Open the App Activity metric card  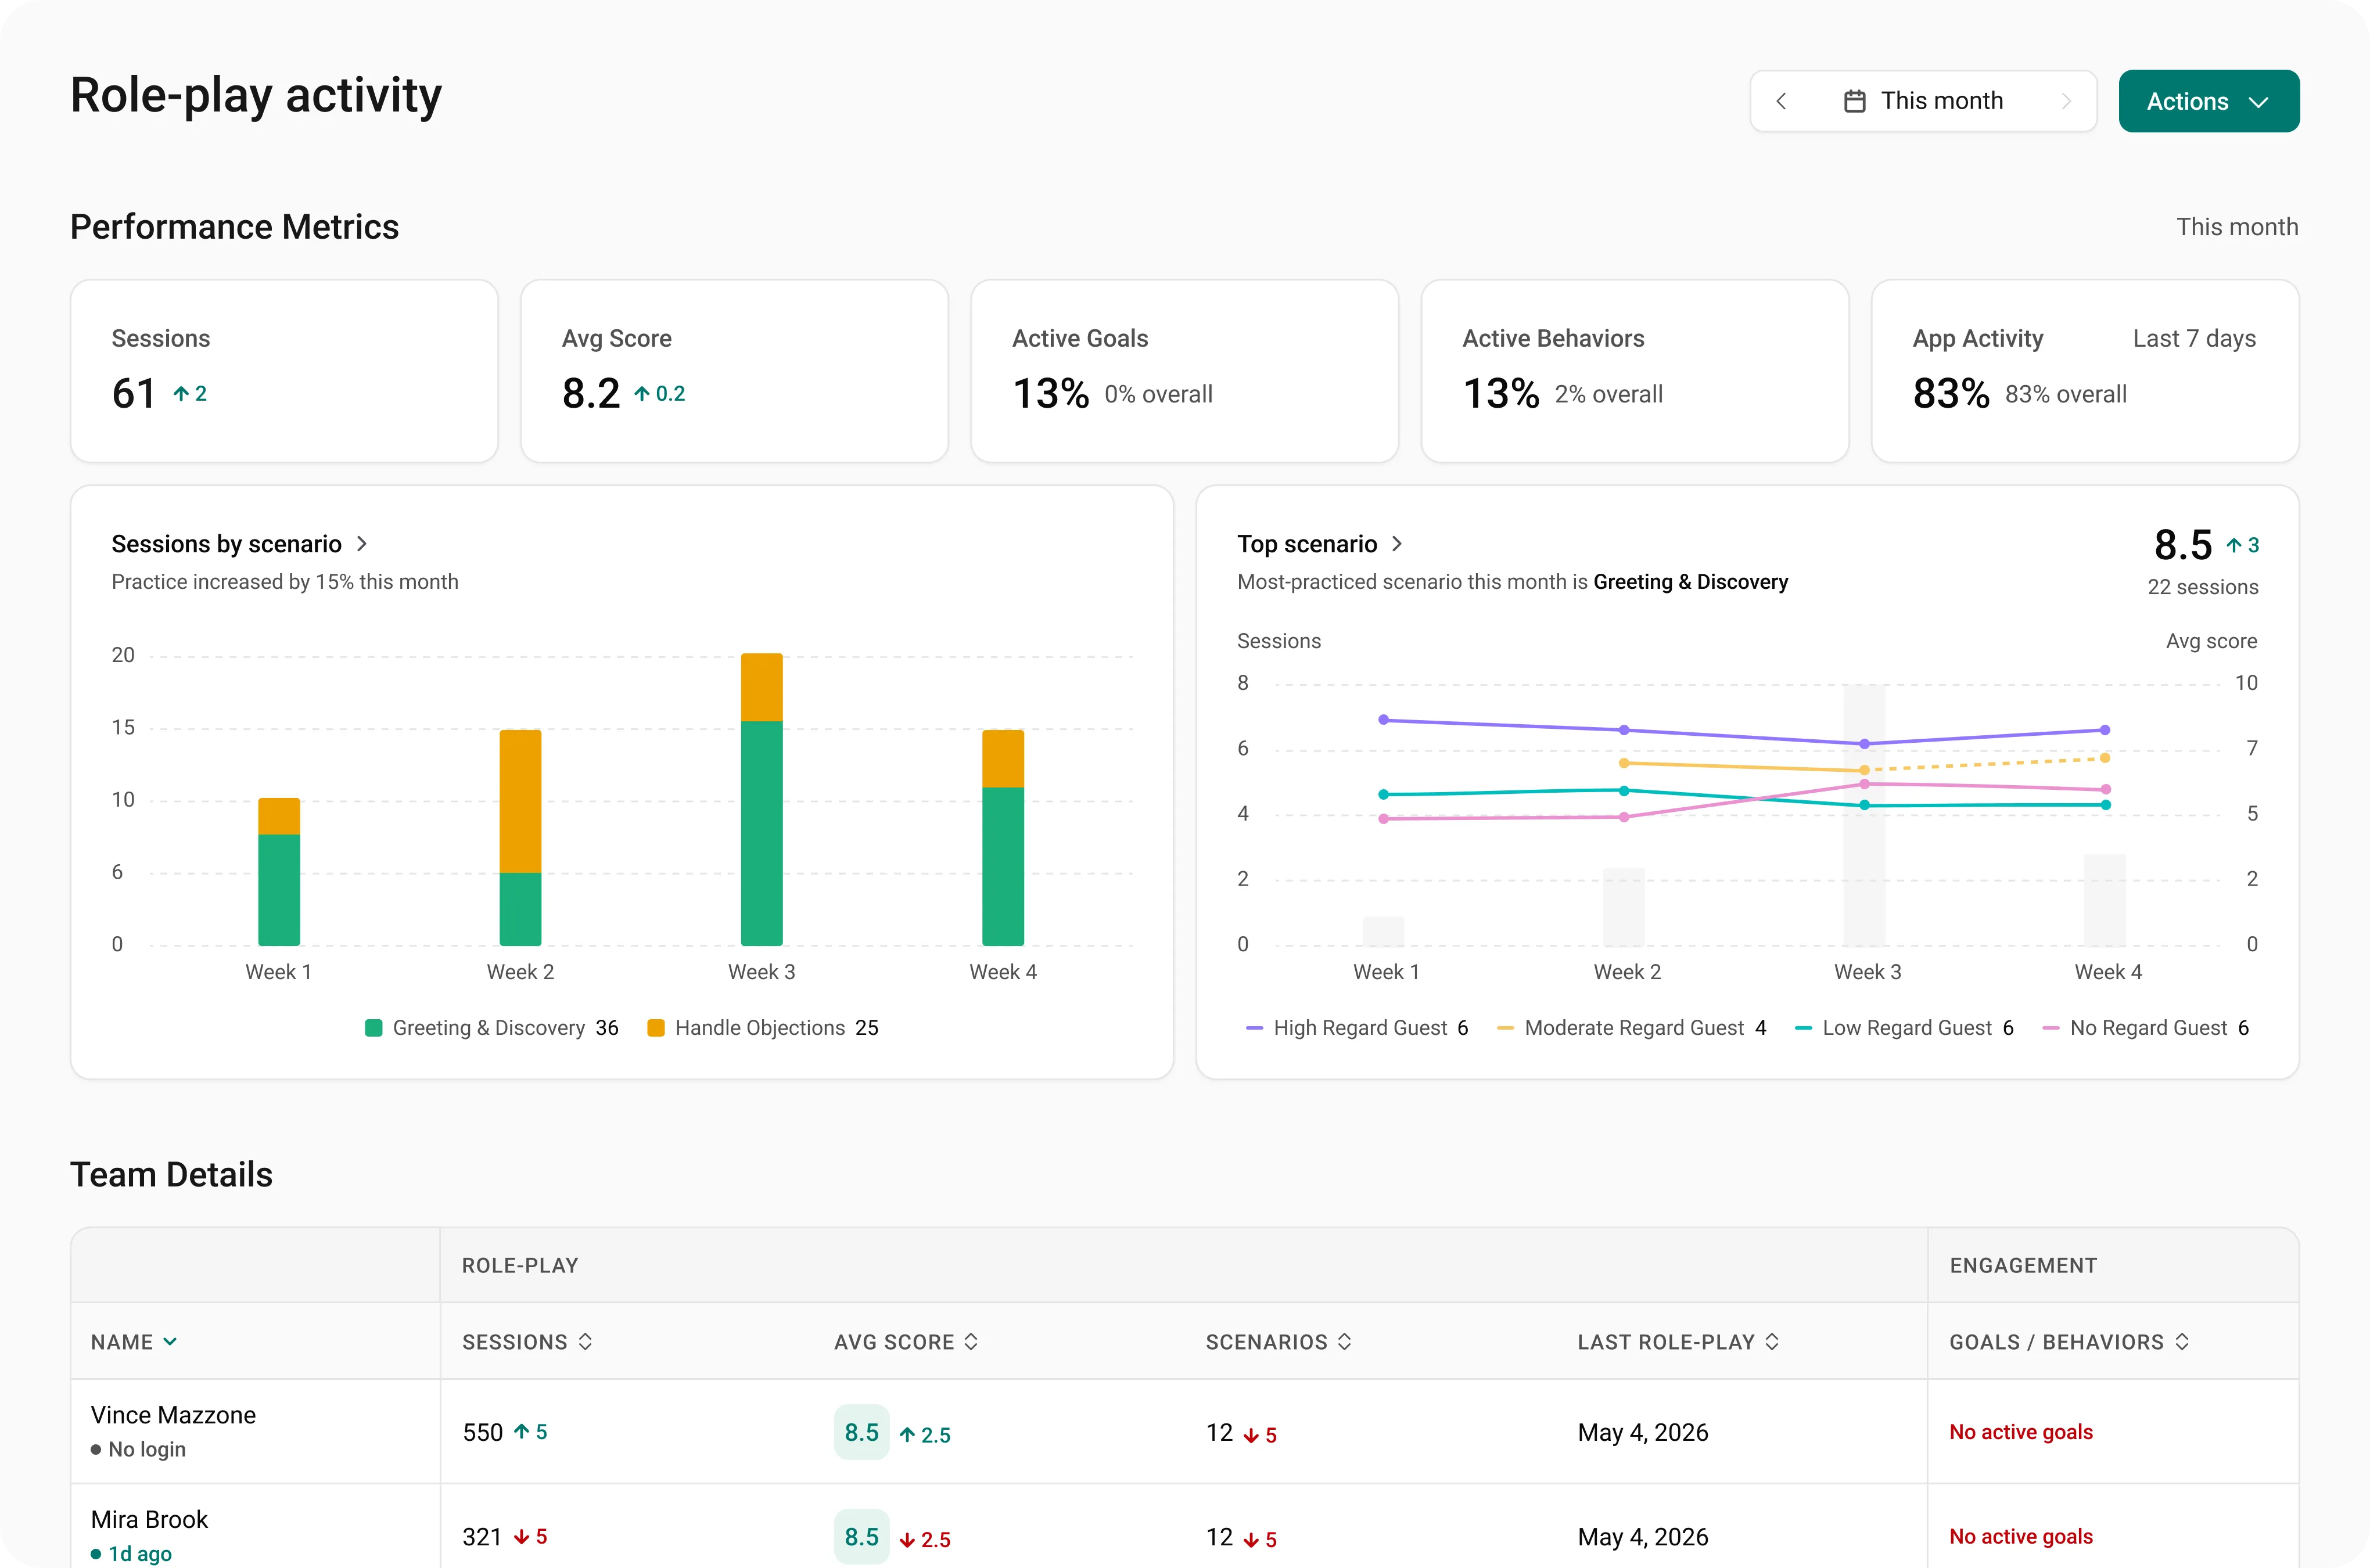click(2085, 371)
